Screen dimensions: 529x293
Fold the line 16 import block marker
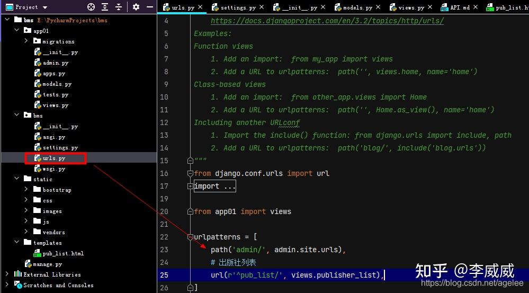pyautogui.click(x=190, y=173)
